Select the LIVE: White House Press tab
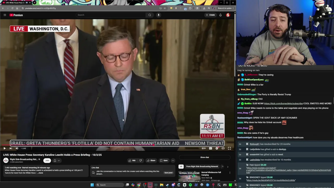The height and width of the screenshot is (188, 334). click(x=16, y=3)
